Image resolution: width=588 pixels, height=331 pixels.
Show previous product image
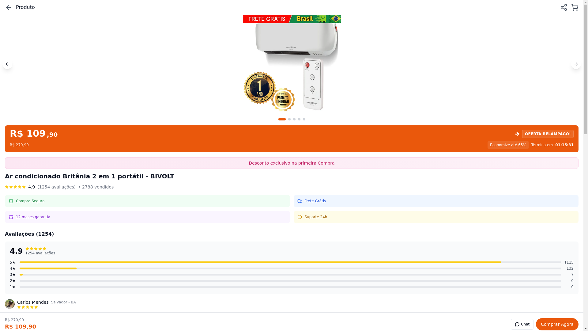tap(7, 64)
